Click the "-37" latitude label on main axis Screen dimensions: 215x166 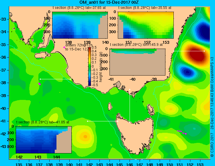point(3,70)
